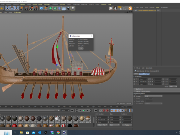Screen dimensions: 180x135
Task: Toggle rotation keyframe icon in timeline
Action: tap(119, 111)
